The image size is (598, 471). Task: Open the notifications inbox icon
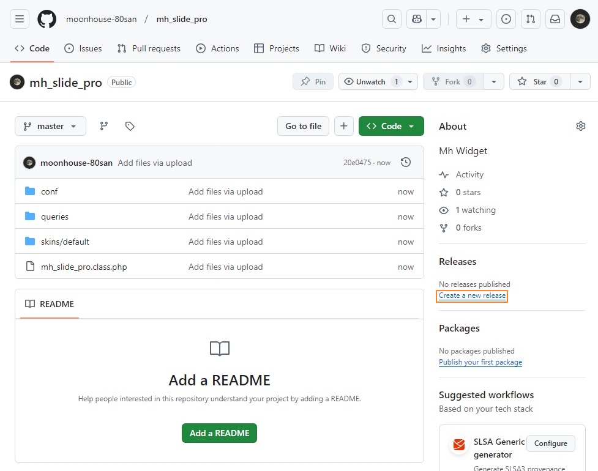(x=555, y=19)
